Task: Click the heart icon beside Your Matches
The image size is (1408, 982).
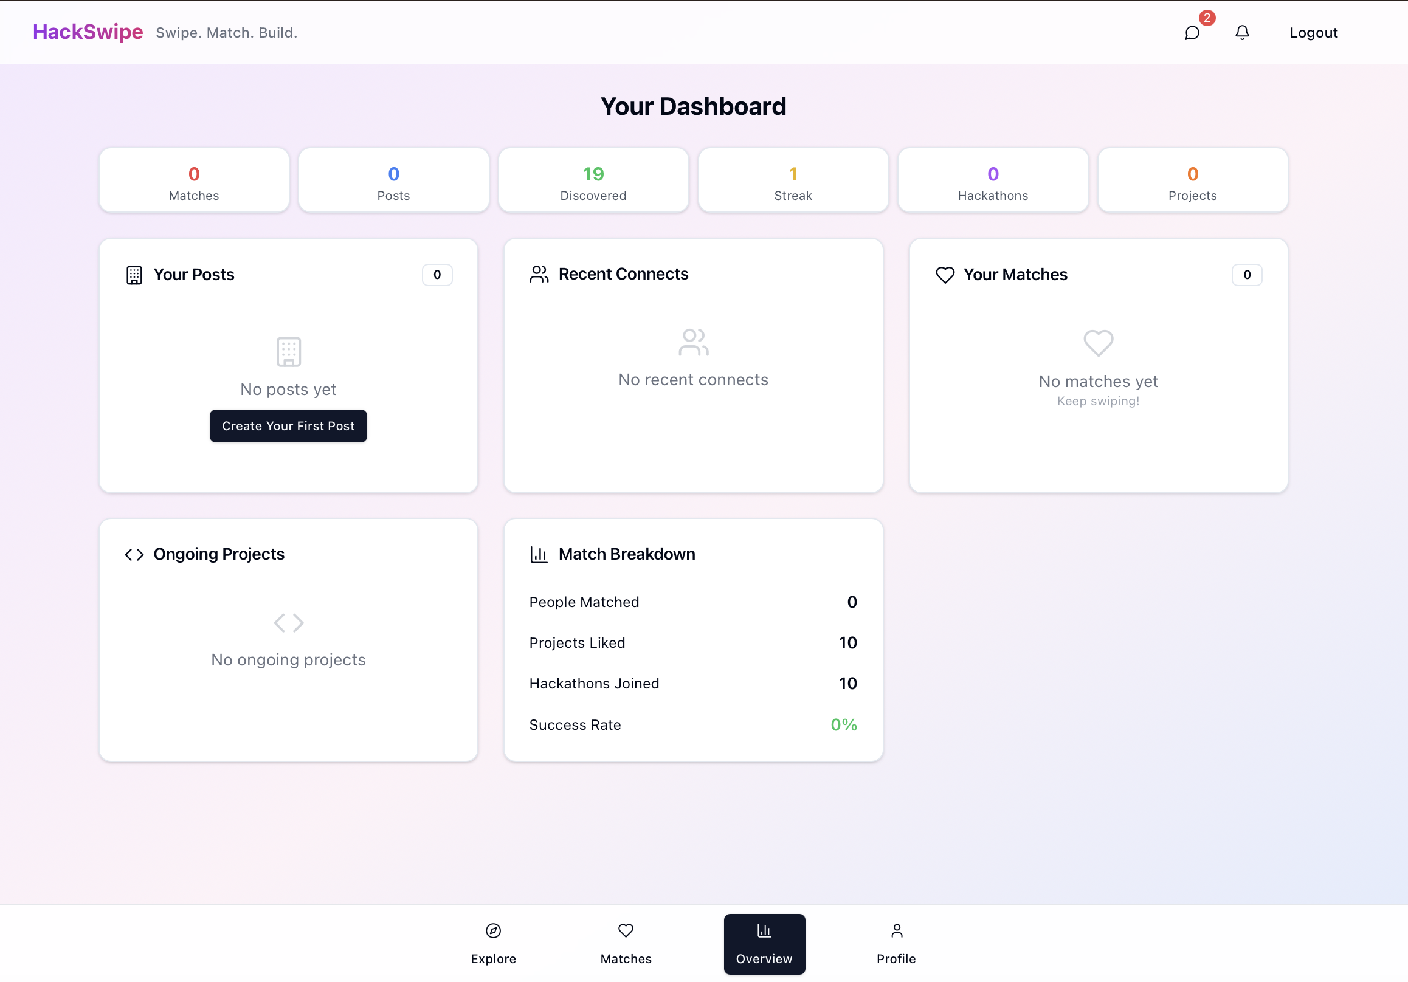Action: (x=944, y=275)
